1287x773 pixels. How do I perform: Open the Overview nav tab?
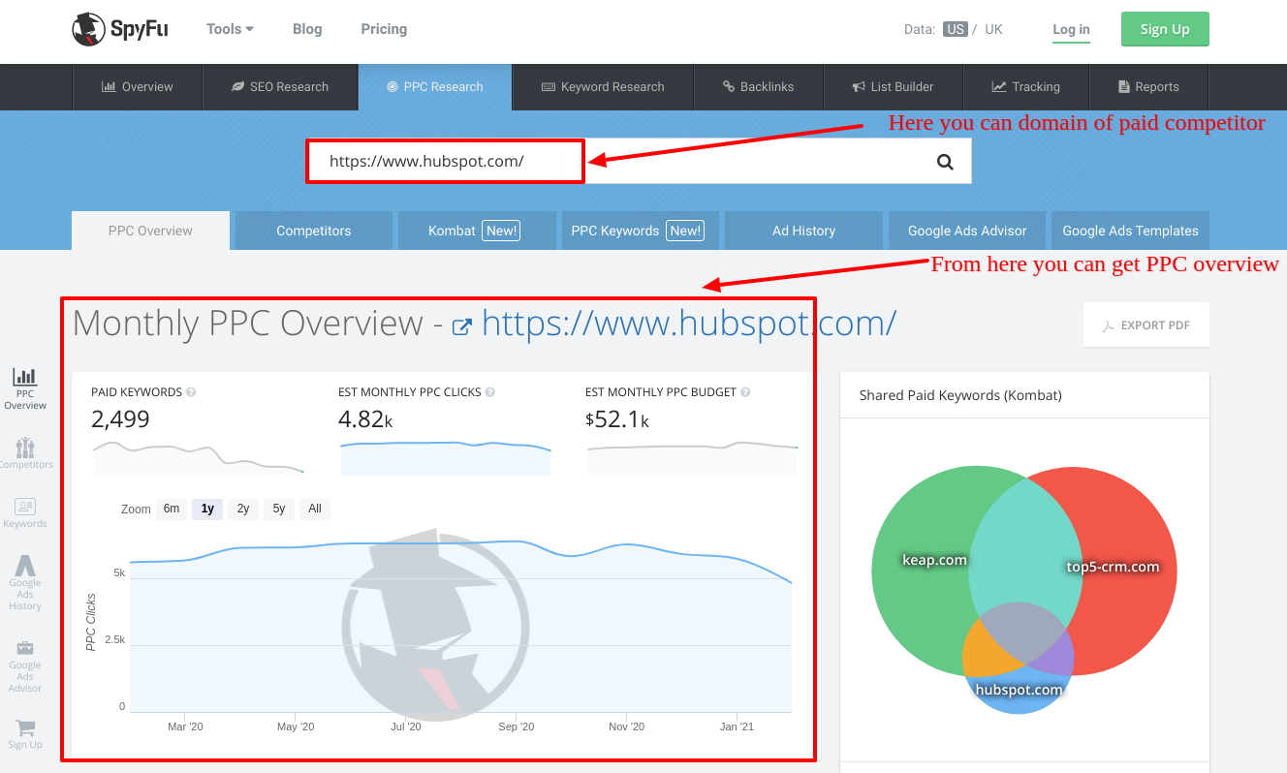tap(138, 87)
